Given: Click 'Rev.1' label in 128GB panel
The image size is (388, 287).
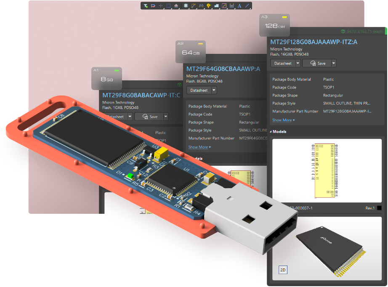Looking at the screenshot, I should pos(370,208).
